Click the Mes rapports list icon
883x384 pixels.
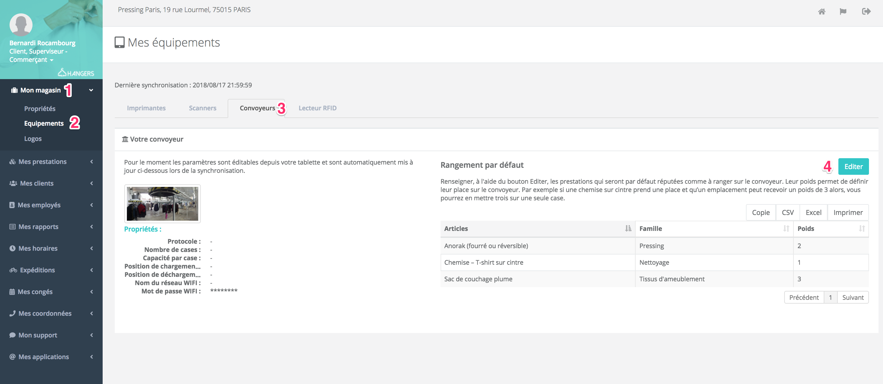(12, 227)
